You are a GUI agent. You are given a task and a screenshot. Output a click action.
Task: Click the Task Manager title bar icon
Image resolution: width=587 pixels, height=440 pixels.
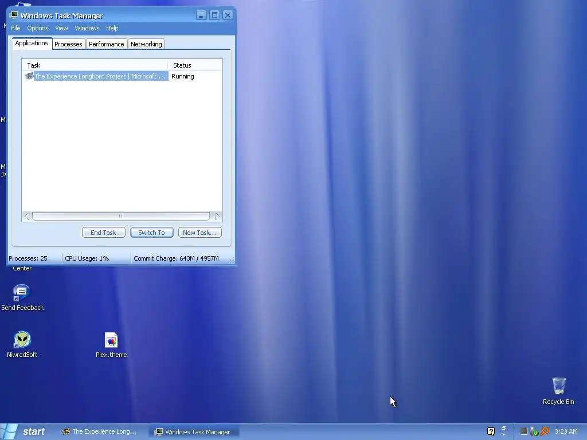[x=14, y=15]
